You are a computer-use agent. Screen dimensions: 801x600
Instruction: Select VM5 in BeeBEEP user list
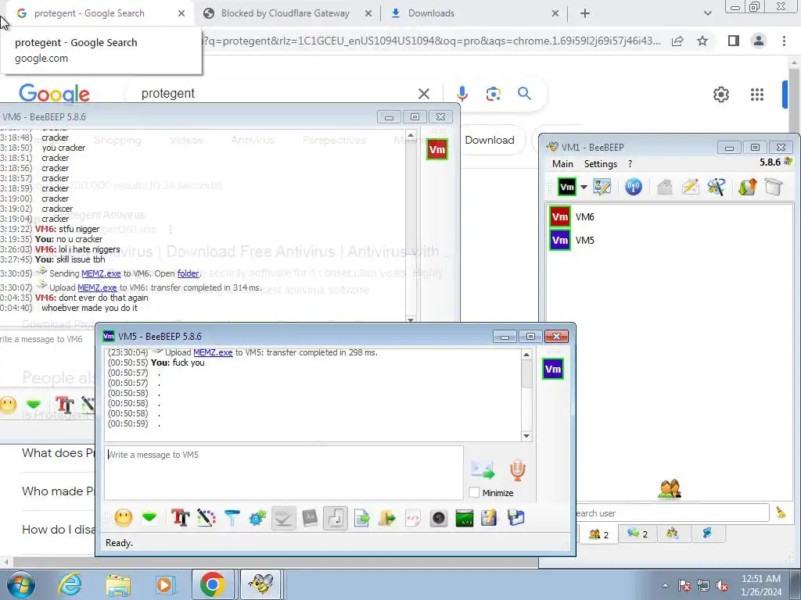pyautogui.click(x=670, y=241)
